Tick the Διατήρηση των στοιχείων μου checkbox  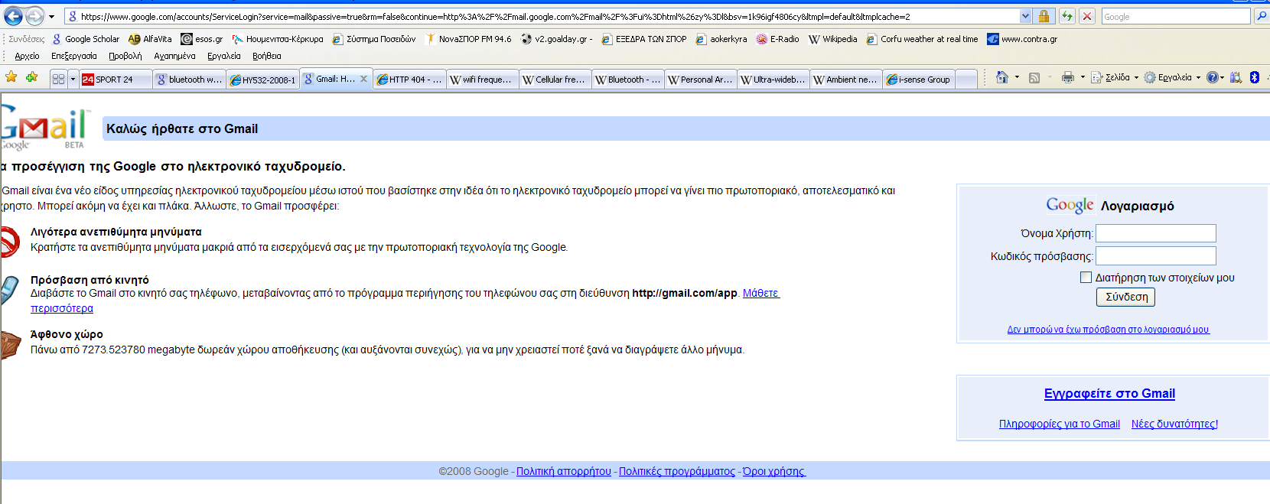click(1086, 277)
